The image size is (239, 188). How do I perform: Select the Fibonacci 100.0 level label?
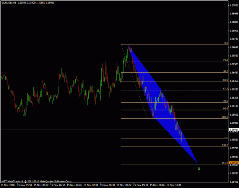pos(225,117)
